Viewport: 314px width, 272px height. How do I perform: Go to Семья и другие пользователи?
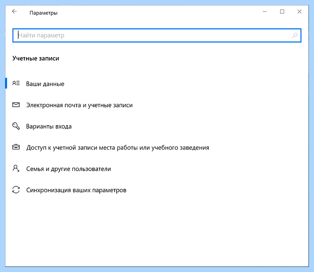[x=68, y=169]
